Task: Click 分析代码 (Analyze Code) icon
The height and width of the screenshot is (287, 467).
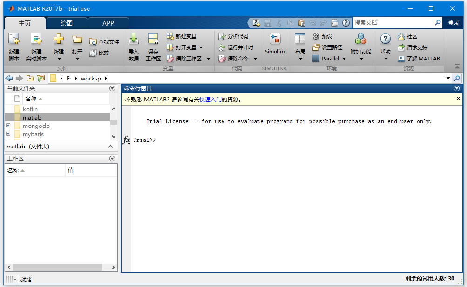Action: click(x=222, y=36)
